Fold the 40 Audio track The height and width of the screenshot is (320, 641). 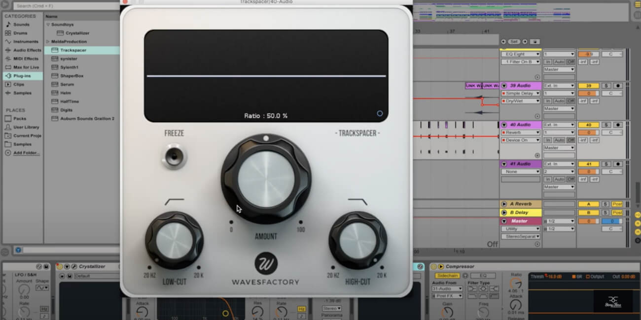pyautogui.click(x=504, y=125)
